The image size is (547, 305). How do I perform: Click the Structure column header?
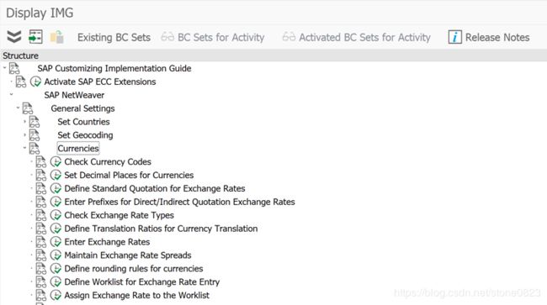(x=20, y=55)
